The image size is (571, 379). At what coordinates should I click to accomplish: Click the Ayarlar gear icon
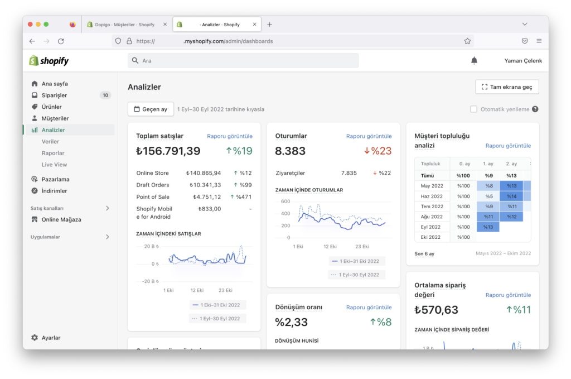[x=35, y=338]
